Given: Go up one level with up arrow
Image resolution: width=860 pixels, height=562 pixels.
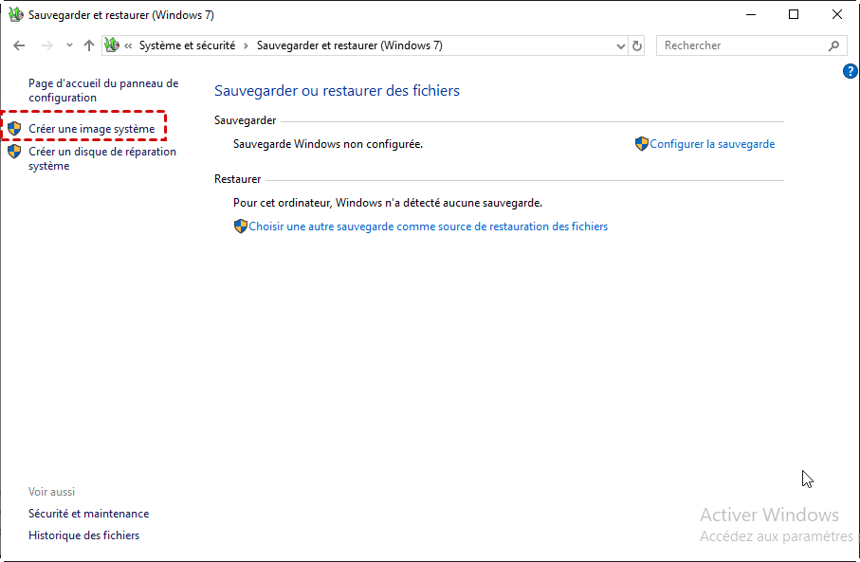Looking at the screenshot, I should (89, 45).
